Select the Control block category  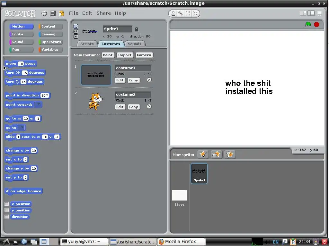(50, 27)
